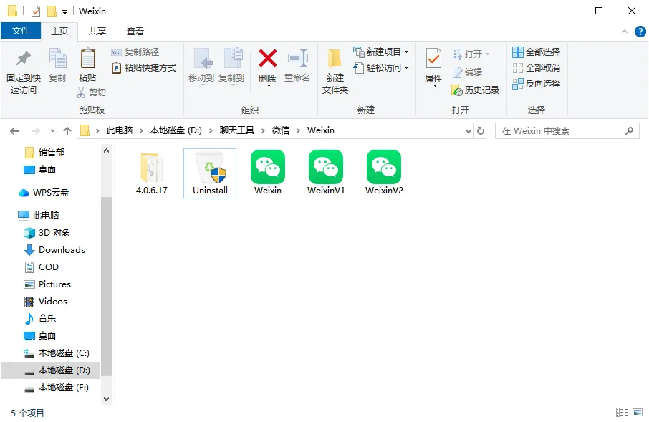This screenshot has width=649, height=422.
Task: Click the Move to (移动到) icon
Action: (x=203, y=59)
